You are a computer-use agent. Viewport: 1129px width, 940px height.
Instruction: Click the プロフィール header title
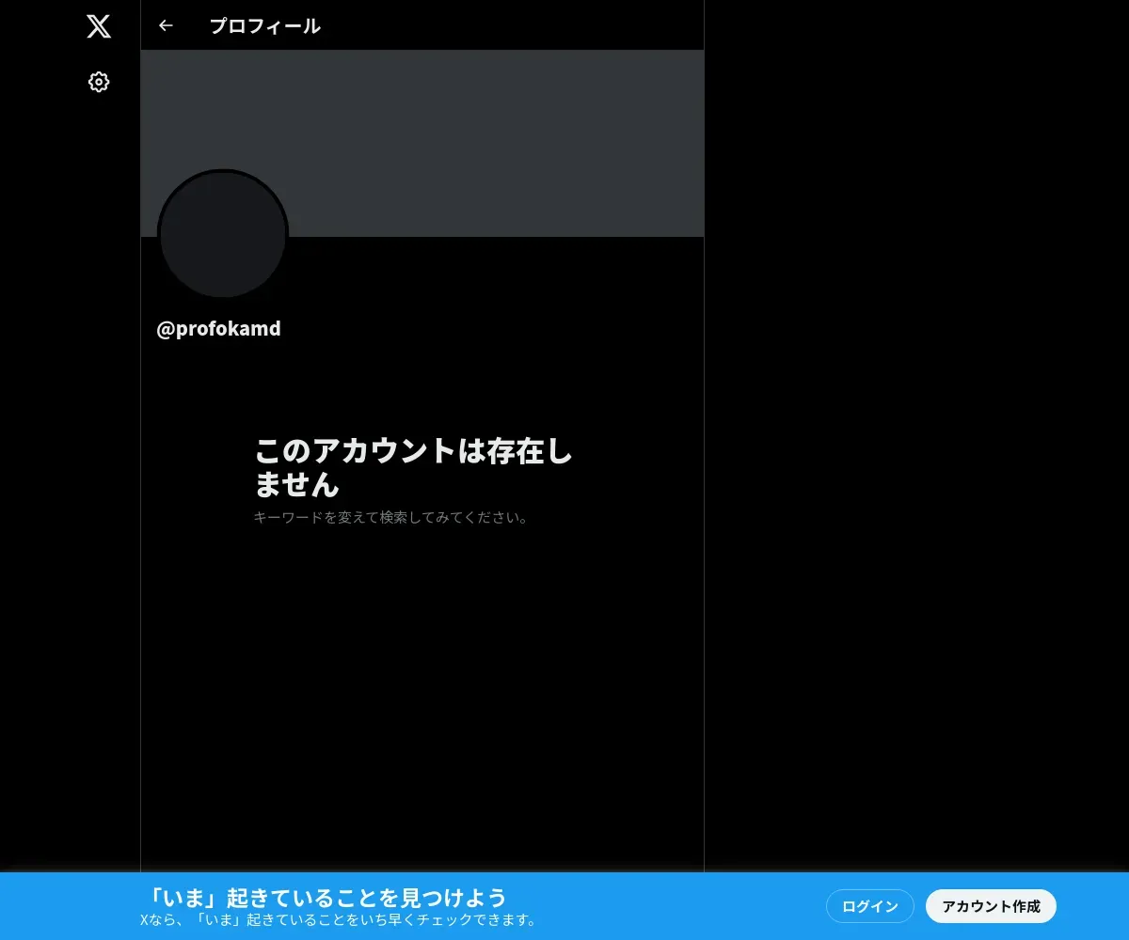pyautogui.click(x=265, y=26)
